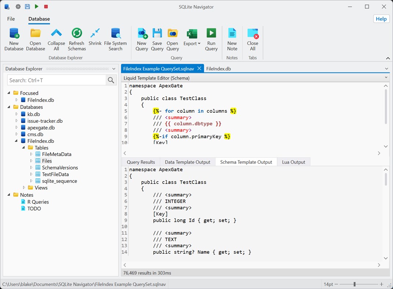Viewport: 393px width, 289px height.
Task: Click the Open Database folder icon
Action: tap(35, 33)
